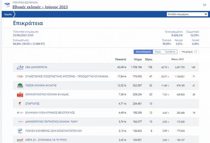Click the ΝΕΑ ΔΗΜΟΚΡΑΤΙΑ party logo
Viewport: 210px width, 143px height.
(20, 67)
